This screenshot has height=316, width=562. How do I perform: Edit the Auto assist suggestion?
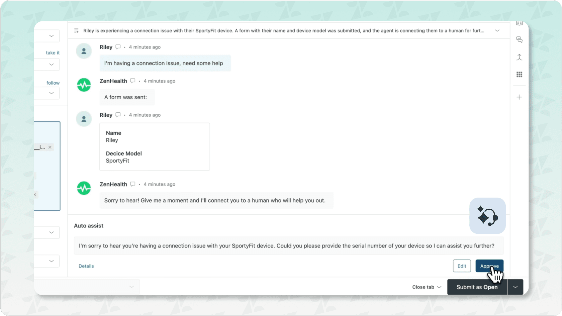pos(462,266)
